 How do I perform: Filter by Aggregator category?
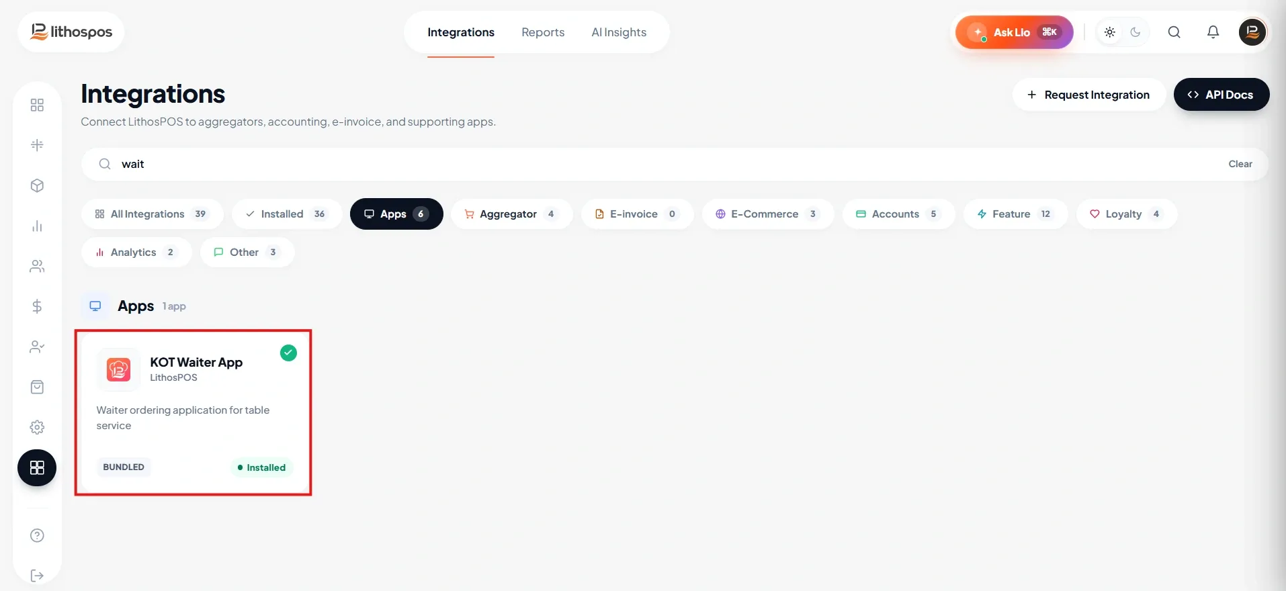512,214
